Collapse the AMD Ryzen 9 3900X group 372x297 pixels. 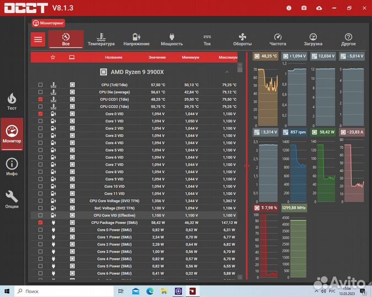[227, 72]
